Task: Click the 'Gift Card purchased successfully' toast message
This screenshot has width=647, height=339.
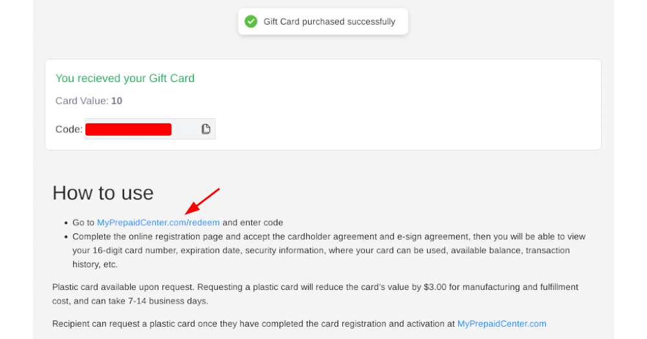Action: click(x=323, y=21)
